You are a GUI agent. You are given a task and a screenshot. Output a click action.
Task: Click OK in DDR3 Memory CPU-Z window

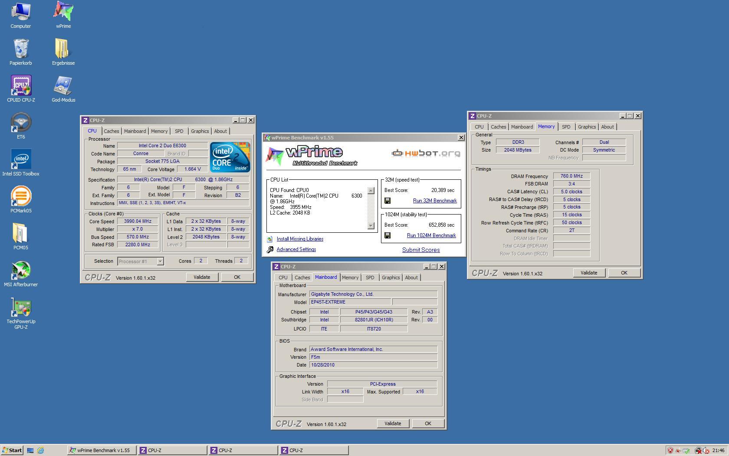(624, 273)
